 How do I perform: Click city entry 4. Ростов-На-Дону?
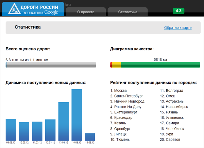(126, 107)
